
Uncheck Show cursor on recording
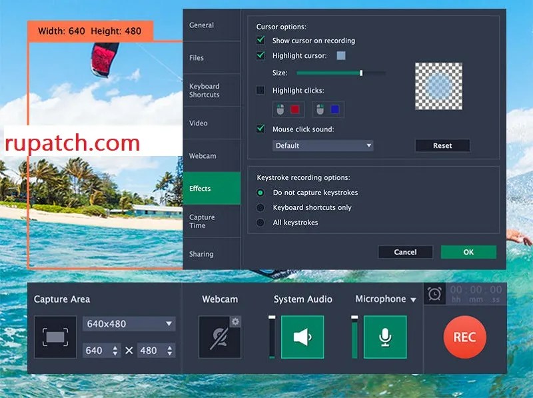261,41
